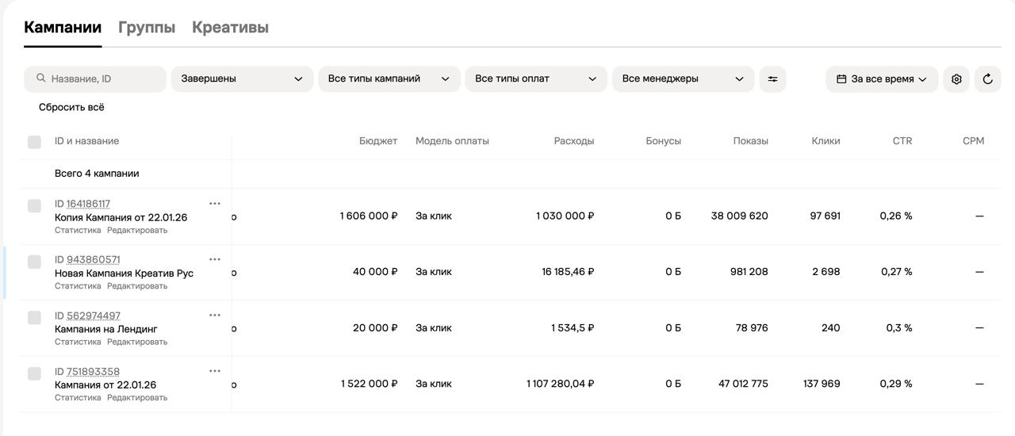The image size is (1015, 436).
Task: Expand the Все менеджеры dropdown
Action: (683, 79)
